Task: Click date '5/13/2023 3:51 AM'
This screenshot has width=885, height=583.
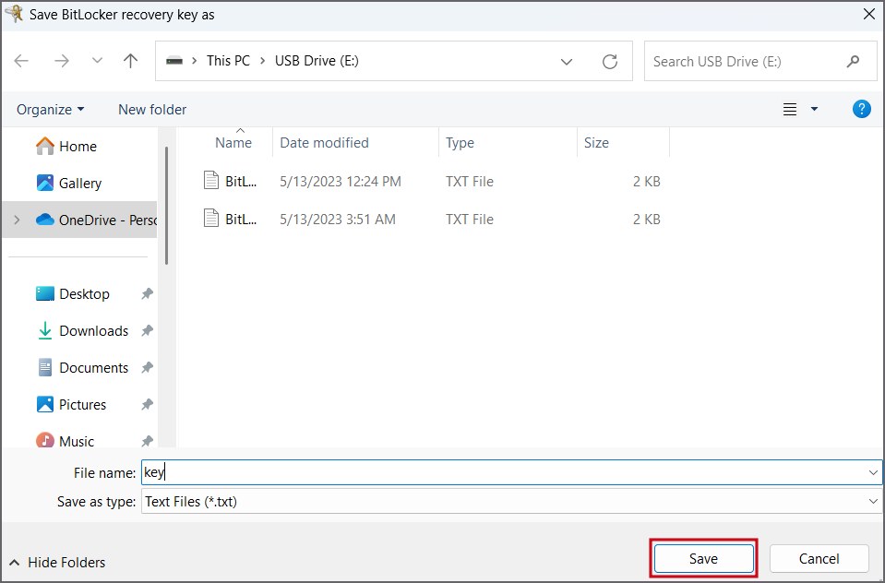Action: point(338,219)
